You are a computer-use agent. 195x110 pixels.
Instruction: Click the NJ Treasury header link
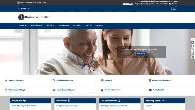coord(23,8)
